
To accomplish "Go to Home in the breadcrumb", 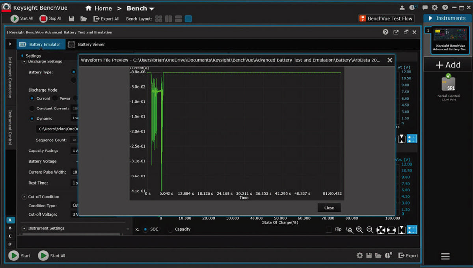I will click(x=99, y=8).
